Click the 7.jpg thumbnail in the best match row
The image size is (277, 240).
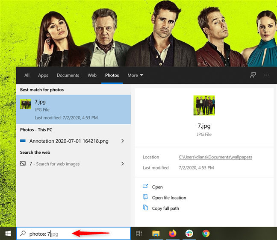pyautogui.click(x=26, y=104)
